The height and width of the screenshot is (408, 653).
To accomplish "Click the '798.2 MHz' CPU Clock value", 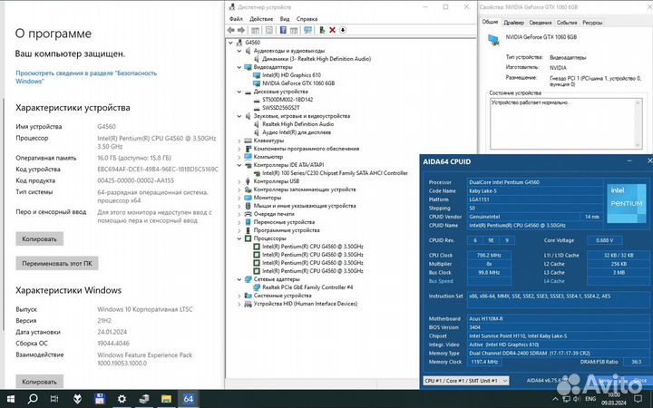I will pyautogui.click(x=489, y=255).
